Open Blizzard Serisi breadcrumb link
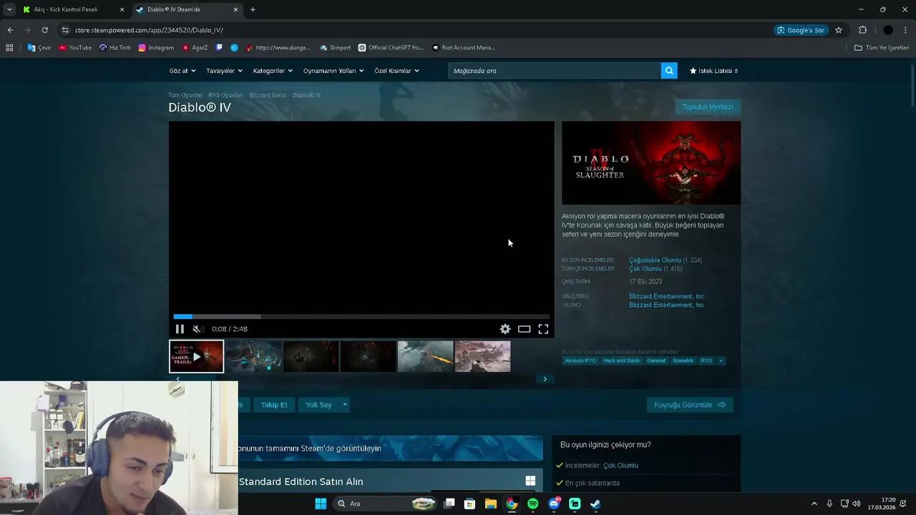The width and height of the screenshot is (916, 515). click(x=268, y=95)
